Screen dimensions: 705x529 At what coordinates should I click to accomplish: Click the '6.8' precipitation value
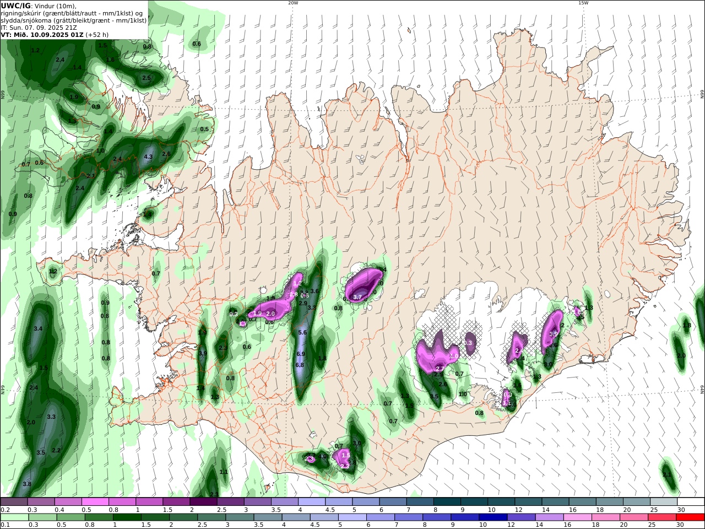click(300, 365)
